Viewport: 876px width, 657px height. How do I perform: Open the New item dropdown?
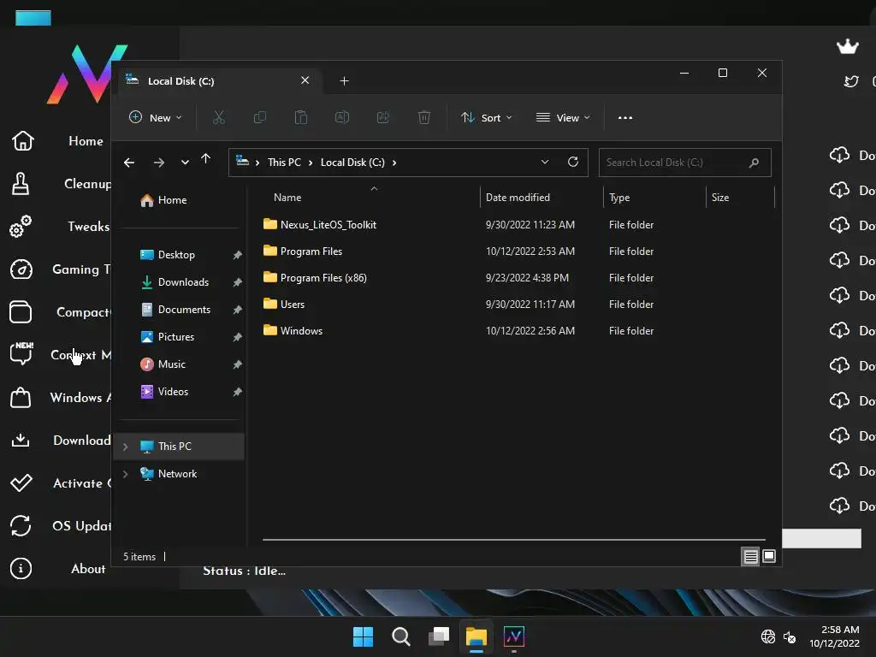[x=156, y=118]
